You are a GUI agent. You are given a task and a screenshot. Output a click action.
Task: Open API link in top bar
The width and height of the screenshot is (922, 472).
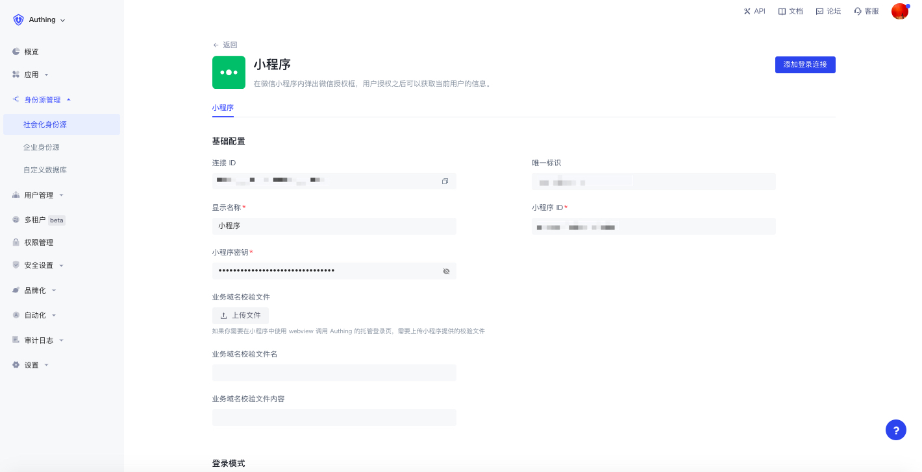754,11
